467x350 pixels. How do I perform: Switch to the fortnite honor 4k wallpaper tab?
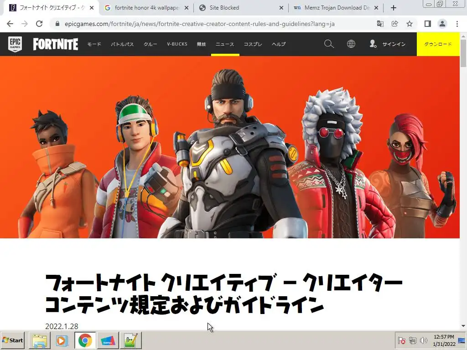point(146,8)
